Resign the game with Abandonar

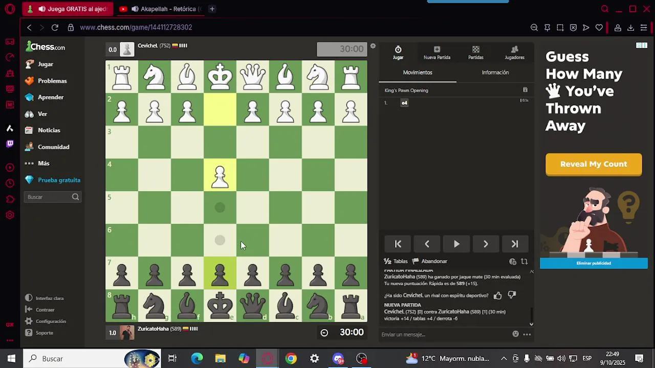pyautogui.click(x=430, y=261)
